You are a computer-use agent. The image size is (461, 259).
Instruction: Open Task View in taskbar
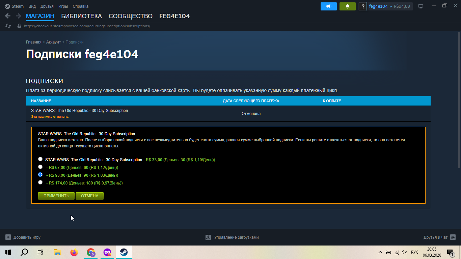tap(40, 252)
